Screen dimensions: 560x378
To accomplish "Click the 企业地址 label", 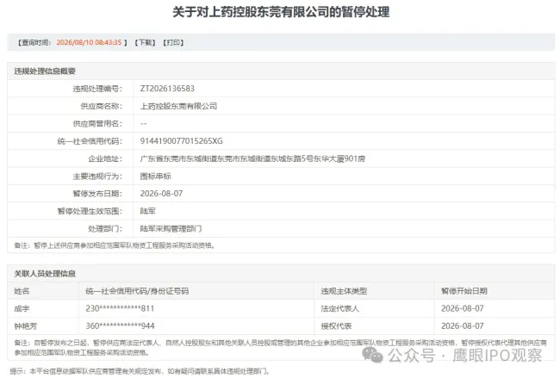I will point(105,158).
